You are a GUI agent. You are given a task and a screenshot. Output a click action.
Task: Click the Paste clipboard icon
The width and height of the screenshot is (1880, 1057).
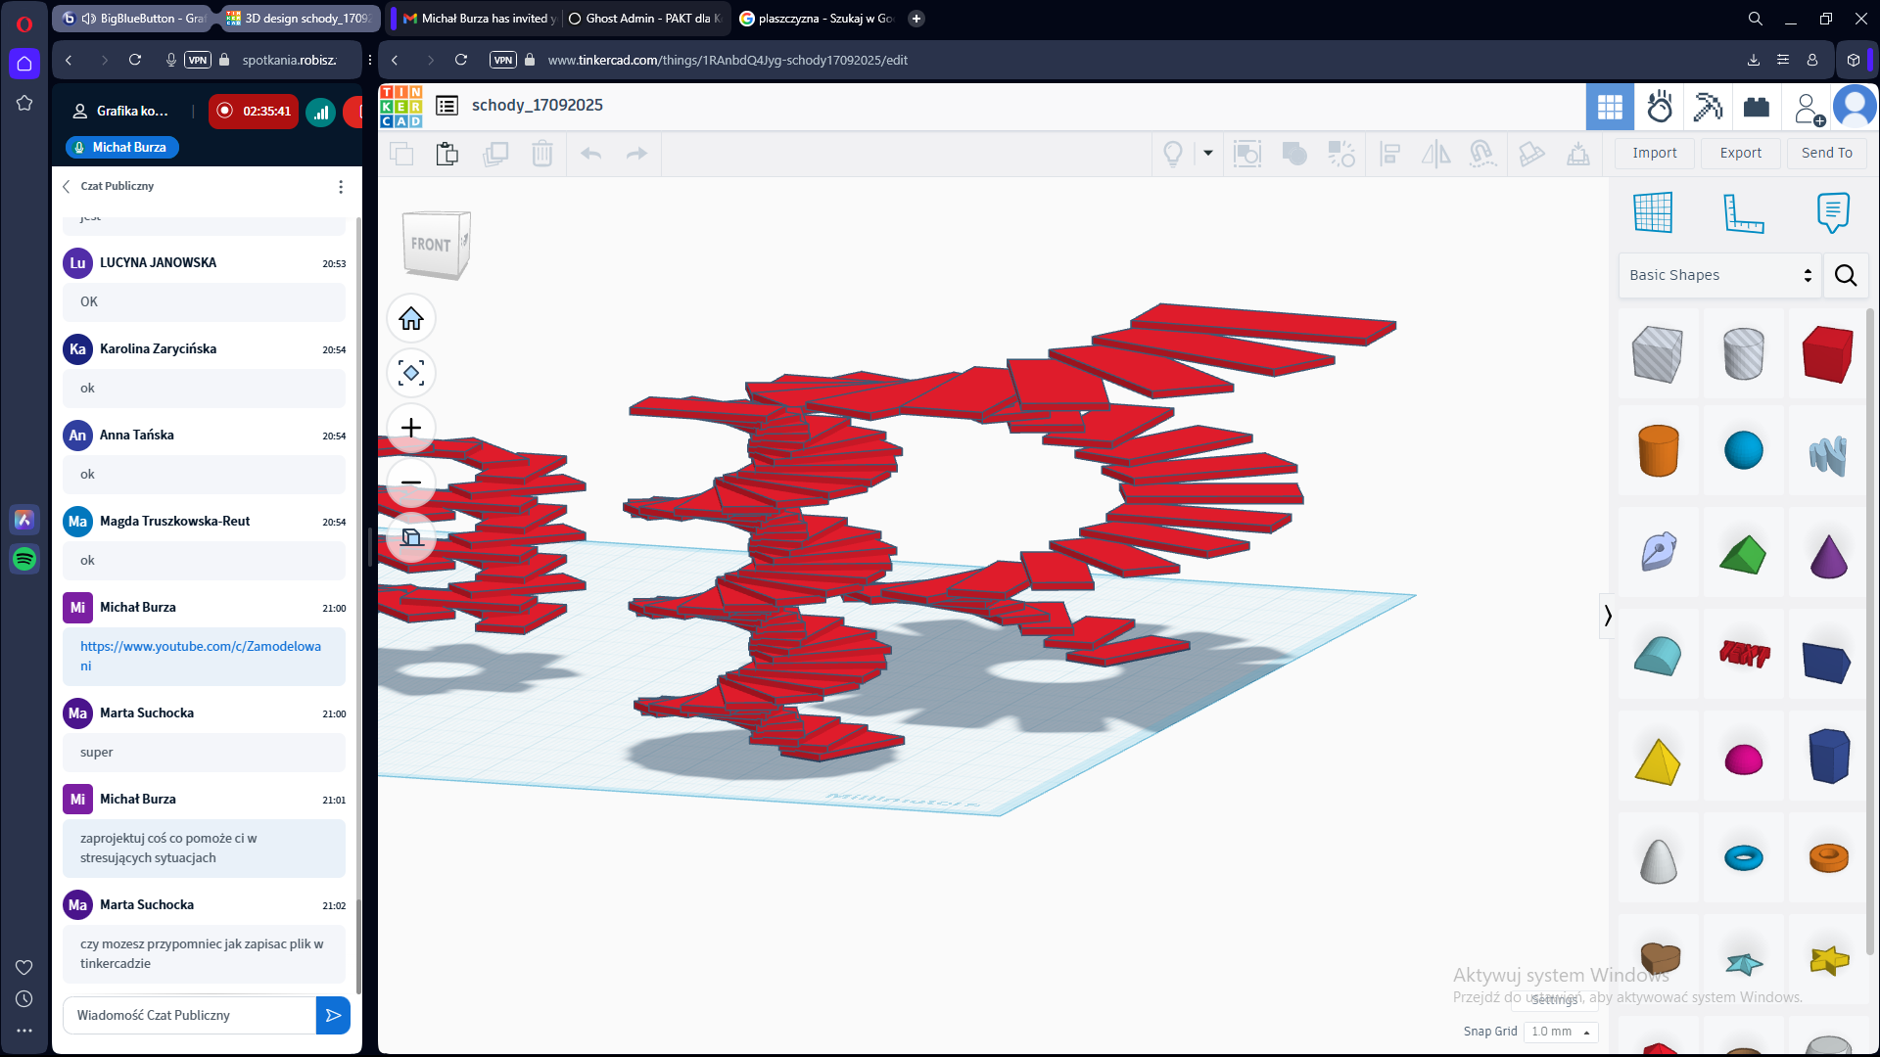click(x=447, y=154)
